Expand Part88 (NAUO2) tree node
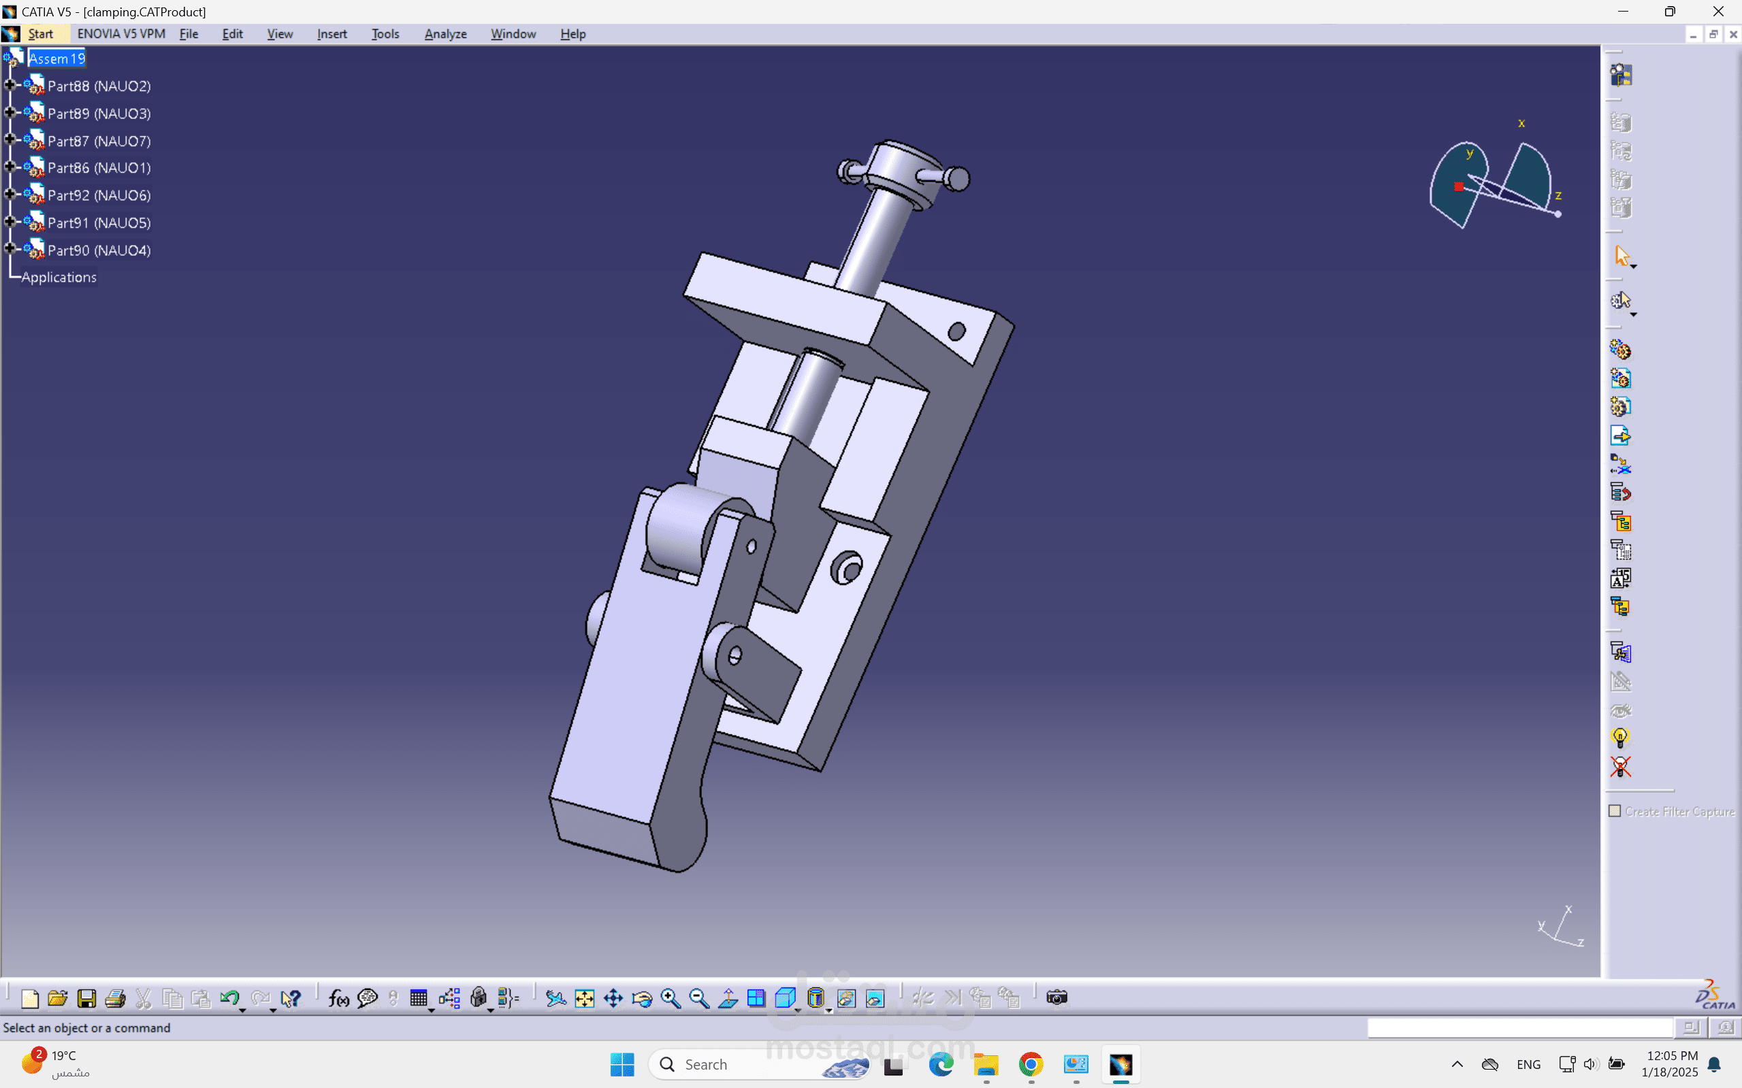 click(10, 85)
